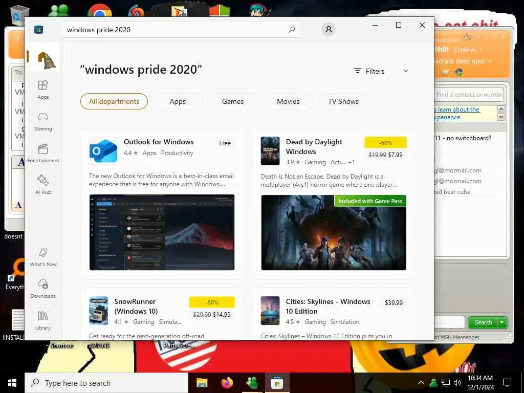This screenshot has height=393, width=524.
Task: Click the Microsoft Store logo icon
Action: click(39, 29)
